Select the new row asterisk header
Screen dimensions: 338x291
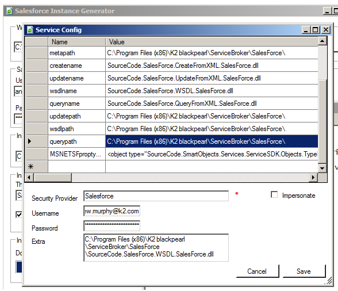[37, 167]
